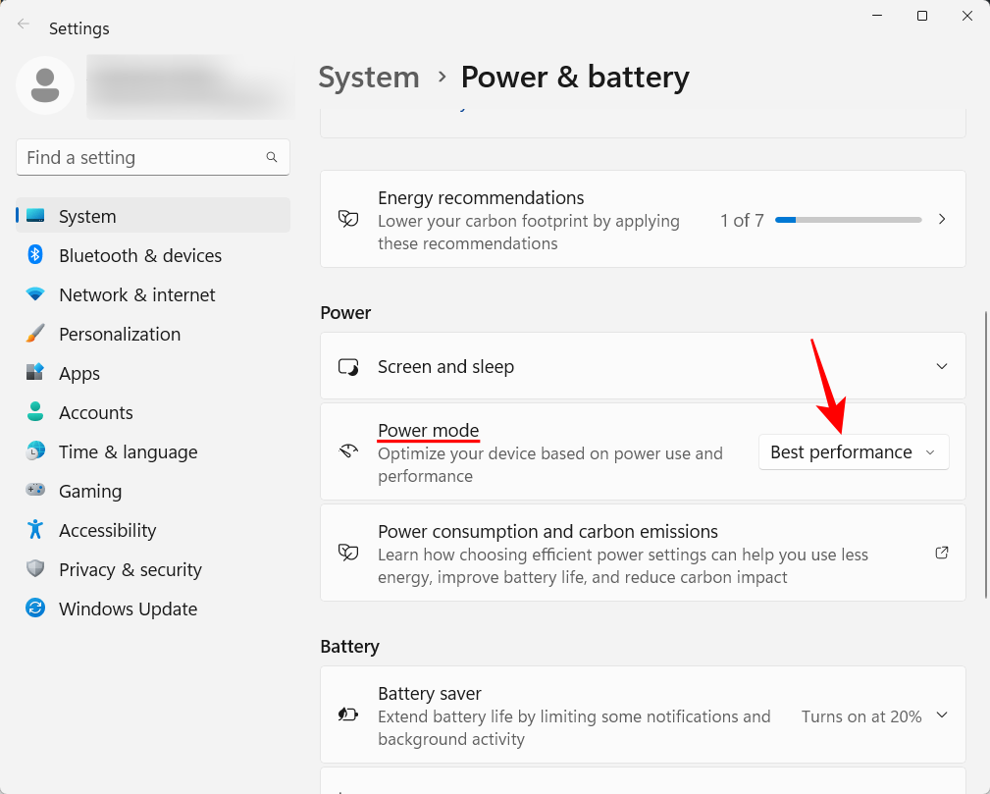The height and width of the screenshot is (794, 990).
Task: Click the System breadcrumb link
Action: click(x=369, y=77)
